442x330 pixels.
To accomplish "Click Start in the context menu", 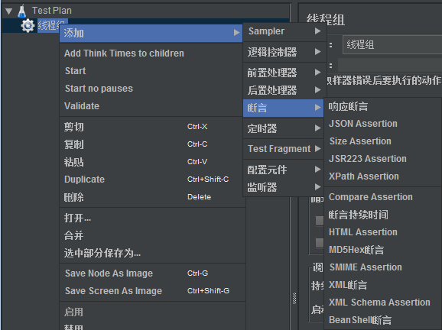I will (151, 71).
